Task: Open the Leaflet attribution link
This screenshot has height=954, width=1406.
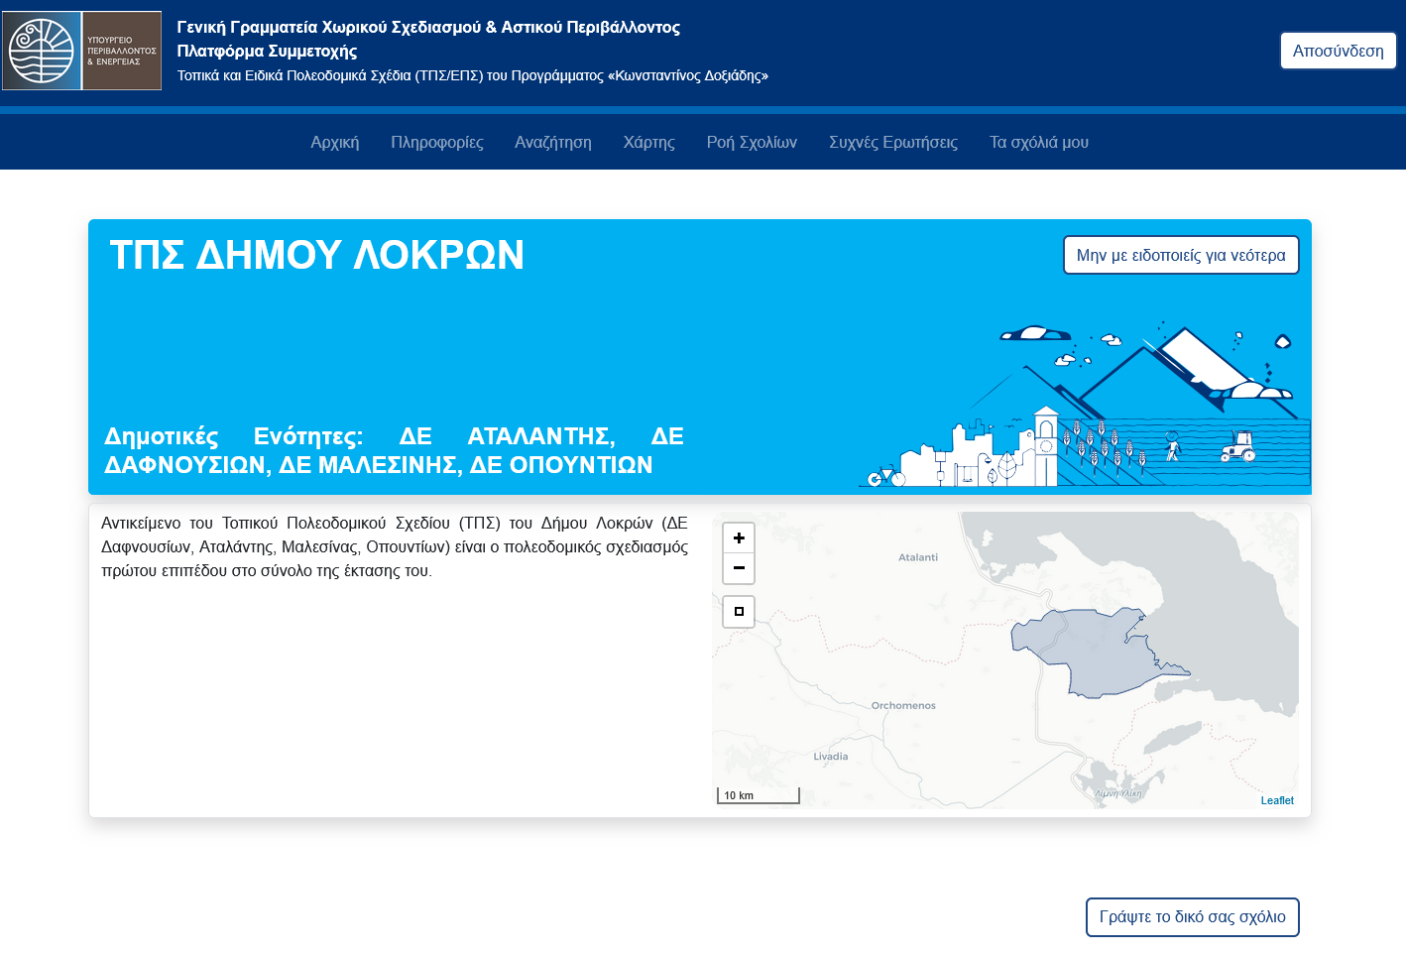Action: pos(1277,800)
